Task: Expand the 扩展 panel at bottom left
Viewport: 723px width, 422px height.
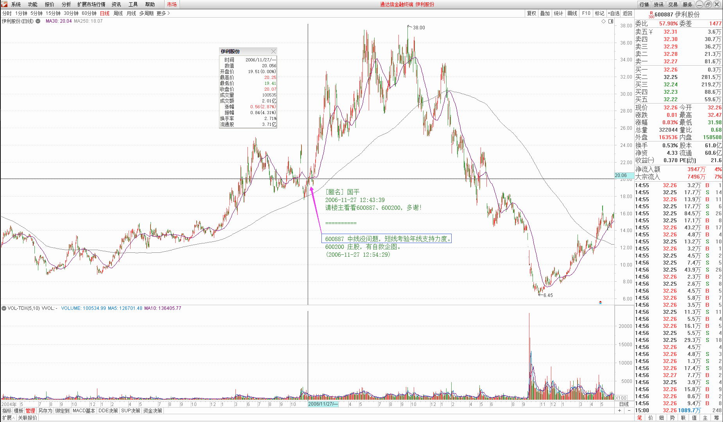Action: point(8,418)
